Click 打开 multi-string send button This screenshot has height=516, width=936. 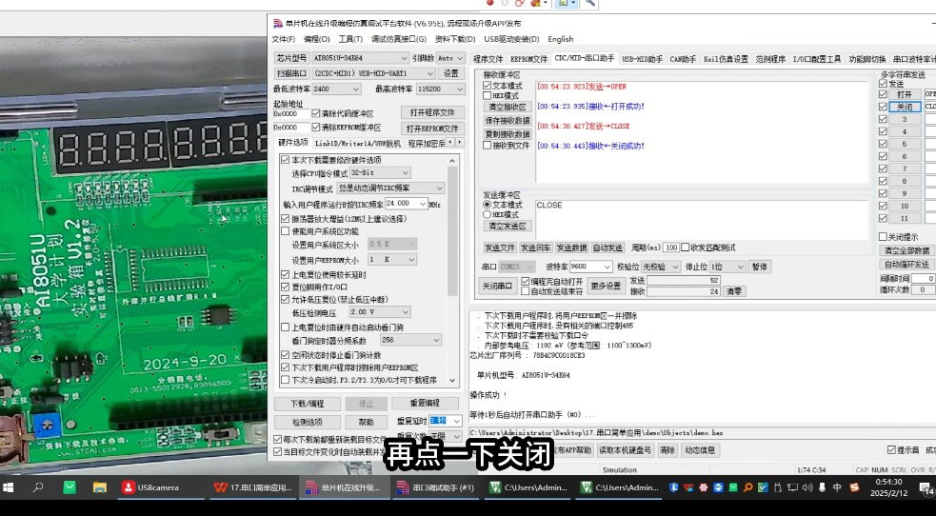[905, 94]
